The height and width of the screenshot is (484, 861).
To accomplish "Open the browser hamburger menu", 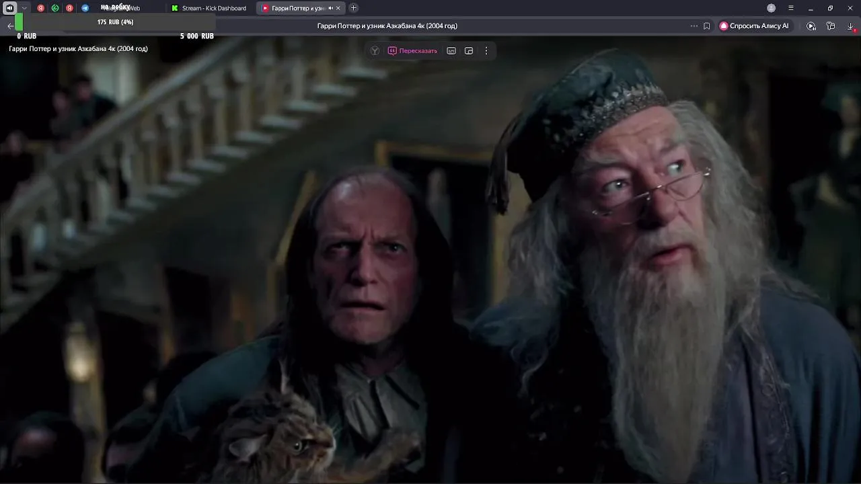I will [x=791, y=8].
